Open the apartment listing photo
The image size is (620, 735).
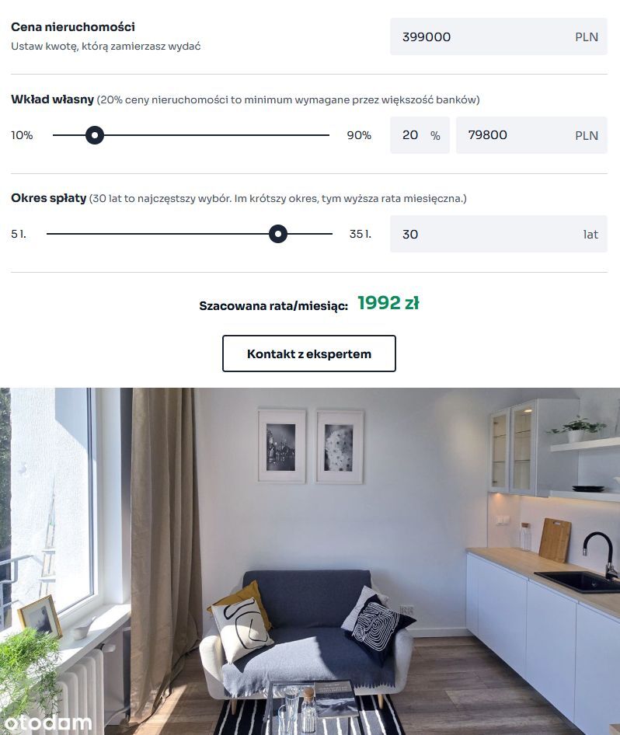310,561
